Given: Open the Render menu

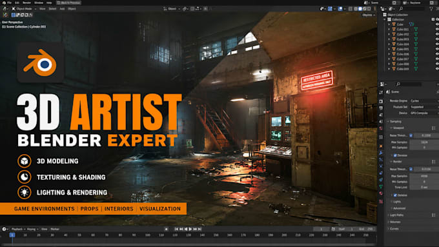Looking at the screenshot, I should coord(27,3).
